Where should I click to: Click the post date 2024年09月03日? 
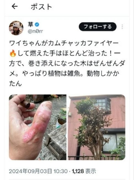click(30, 171)
